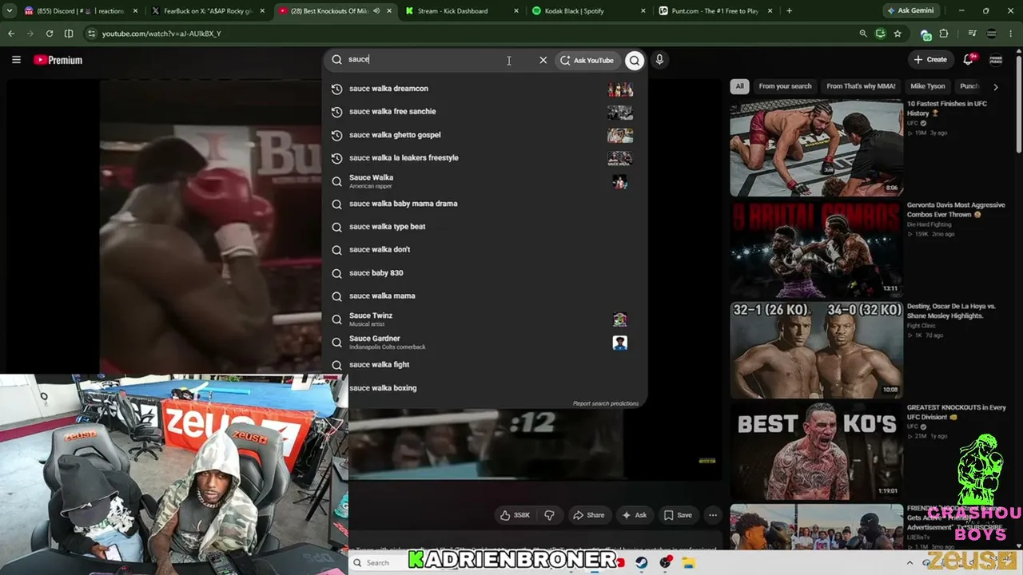Click the Ask Gemini button

[x=910, y=10]
